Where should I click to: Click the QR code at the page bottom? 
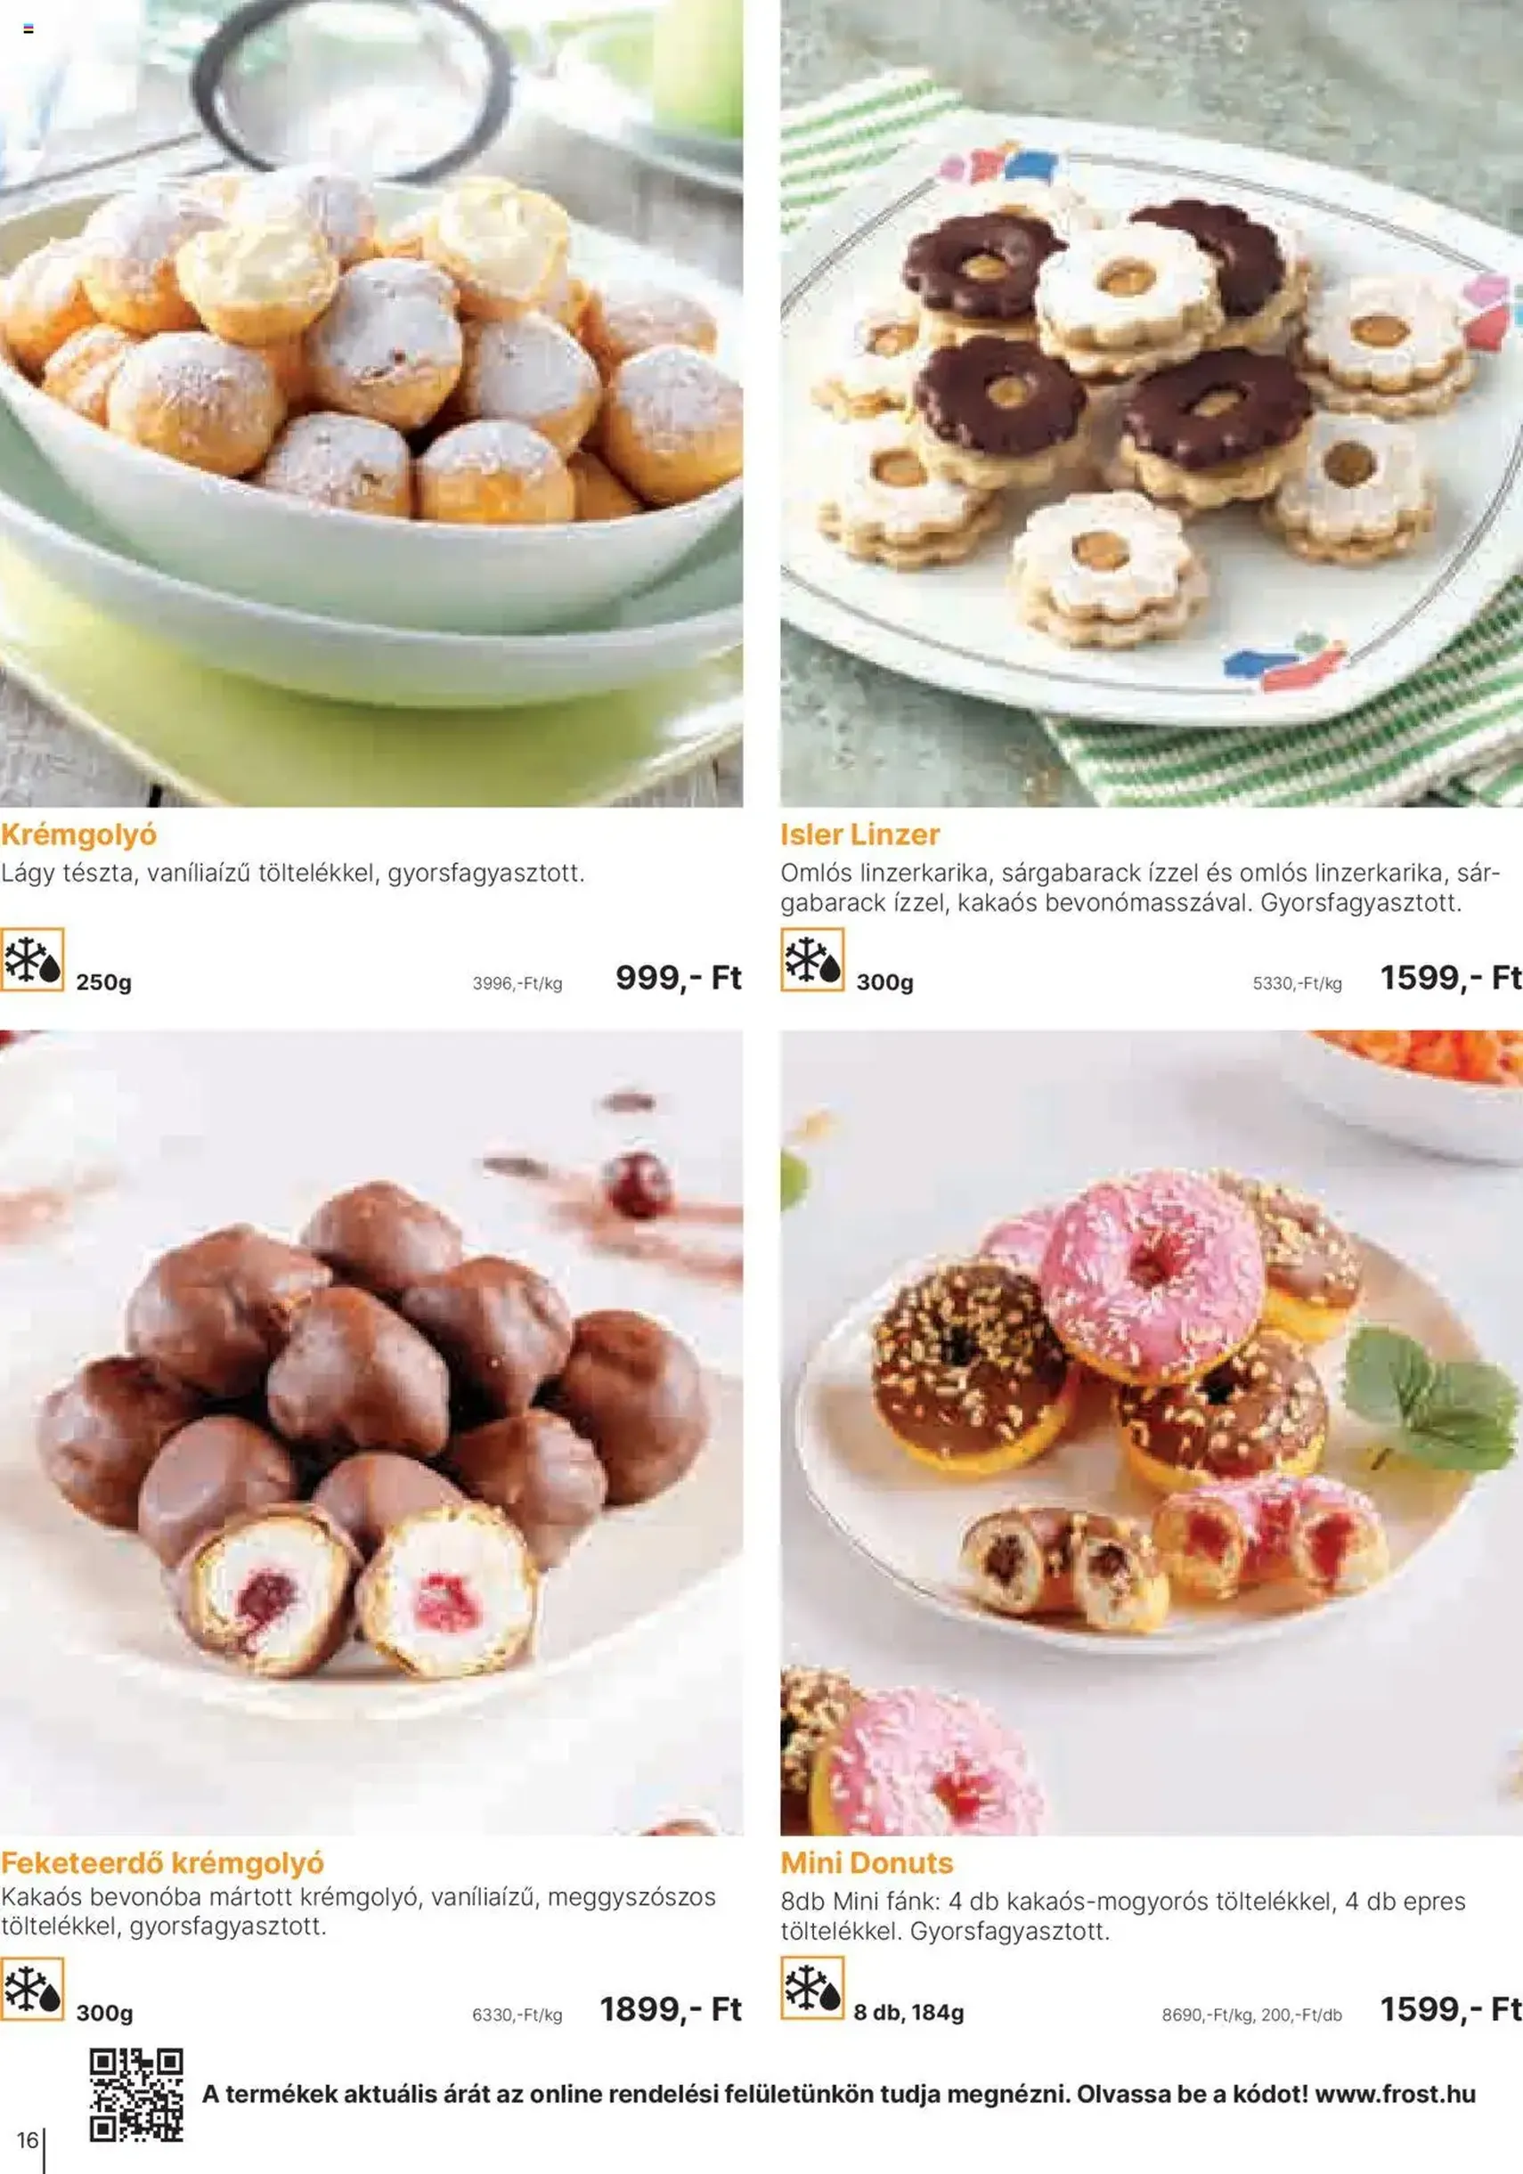pyautogui.click(x=136, y=2096)
